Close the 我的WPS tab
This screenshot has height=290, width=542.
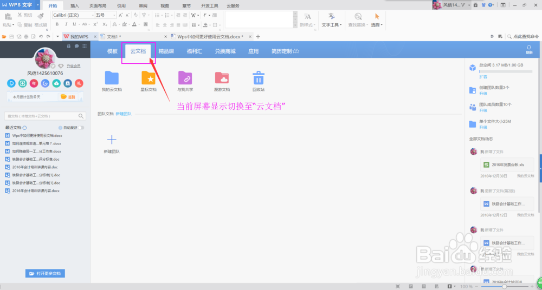point(94,37)
